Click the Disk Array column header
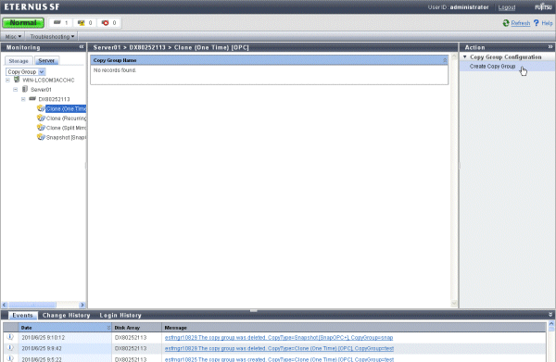Image resolution: width=556 pixels, height=362 pixels. coord(137,328)
